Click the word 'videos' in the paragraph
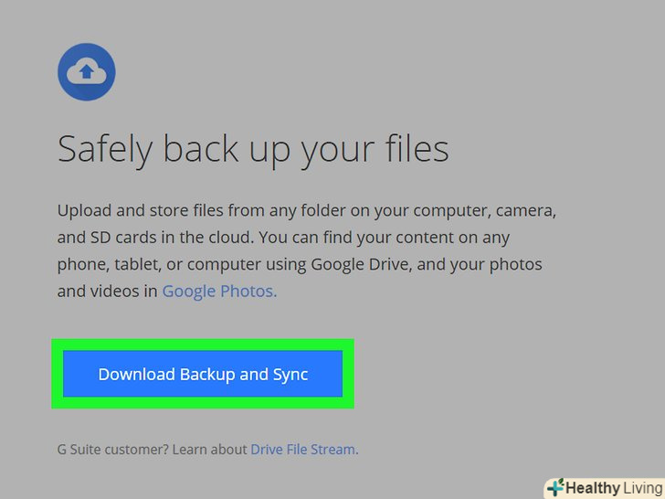Viewport: 665px width, 499px height. [115, 292]
